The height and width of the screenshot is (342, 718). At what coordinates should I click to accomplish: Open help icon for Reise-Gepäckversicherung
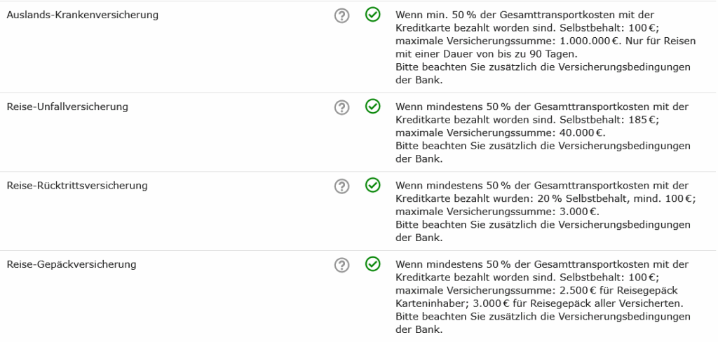tap(341, 265)
